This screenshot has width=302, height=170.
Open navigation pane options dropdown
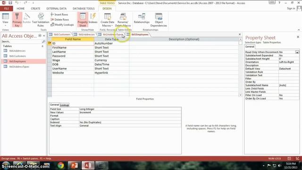[40, 36]
